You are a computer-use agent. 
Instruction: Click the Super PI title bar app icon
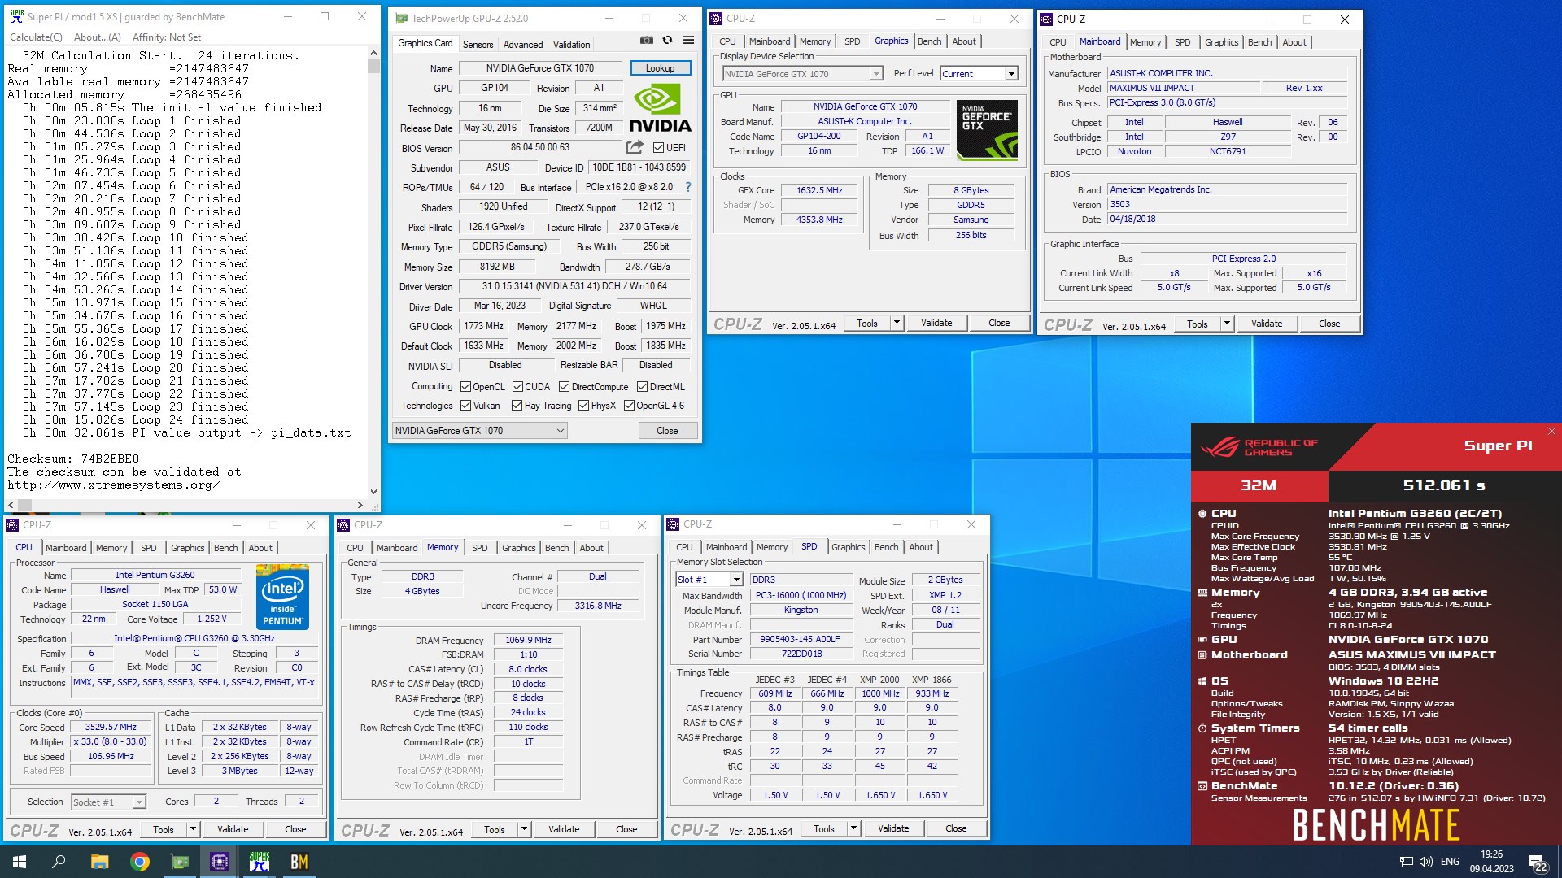tap(16, 16)
